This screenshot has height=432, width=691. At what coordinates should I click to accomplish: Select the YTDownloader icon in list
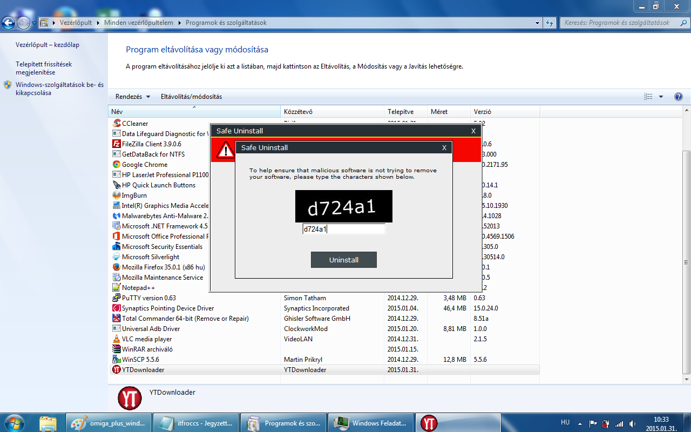(x=116, y=370)
